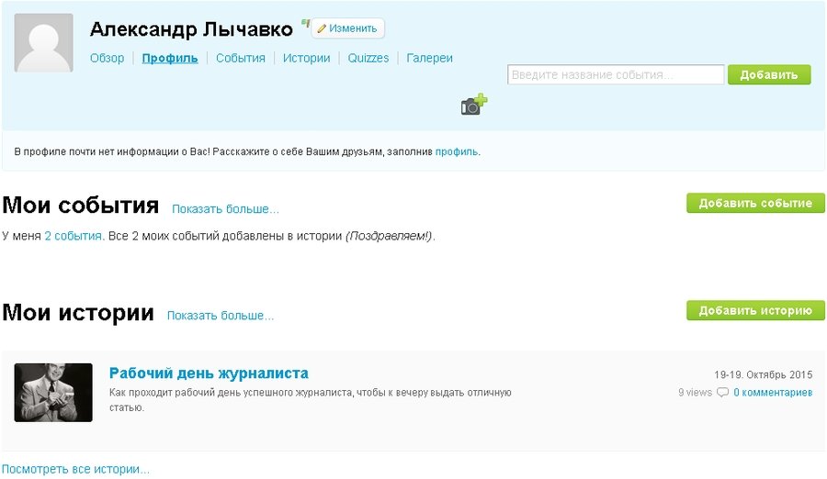
Task: Click the story description text
Action: (x=311, y=400)
